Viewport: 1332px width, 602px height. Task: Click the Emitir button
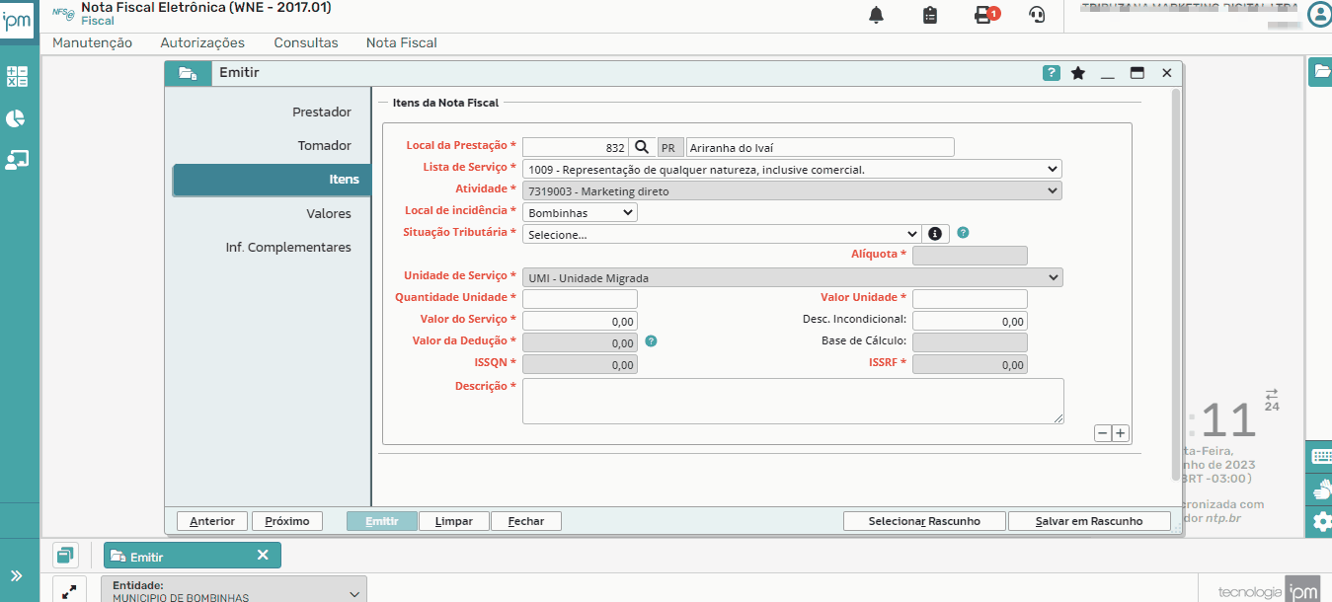point(382,521)
